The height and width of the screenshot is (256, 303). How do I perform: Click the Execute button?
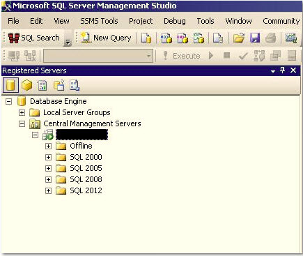pyautogui.click(x=182, y=56)
